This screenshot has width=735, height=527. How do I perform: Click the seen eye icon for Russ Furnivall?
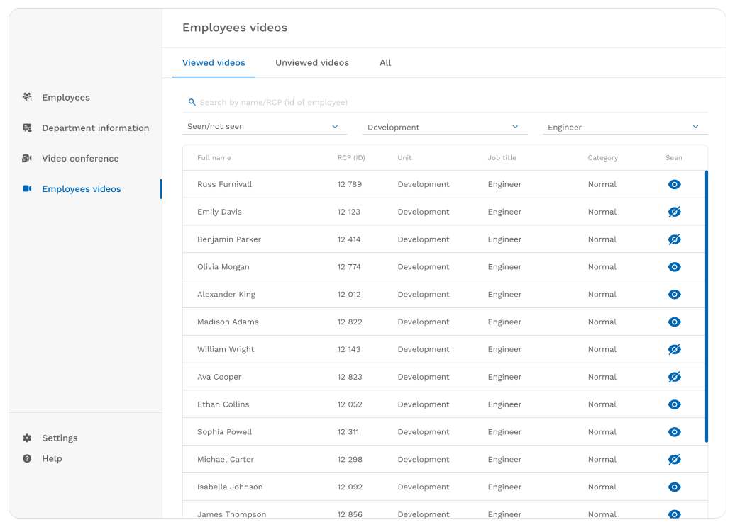click(674, 184)
